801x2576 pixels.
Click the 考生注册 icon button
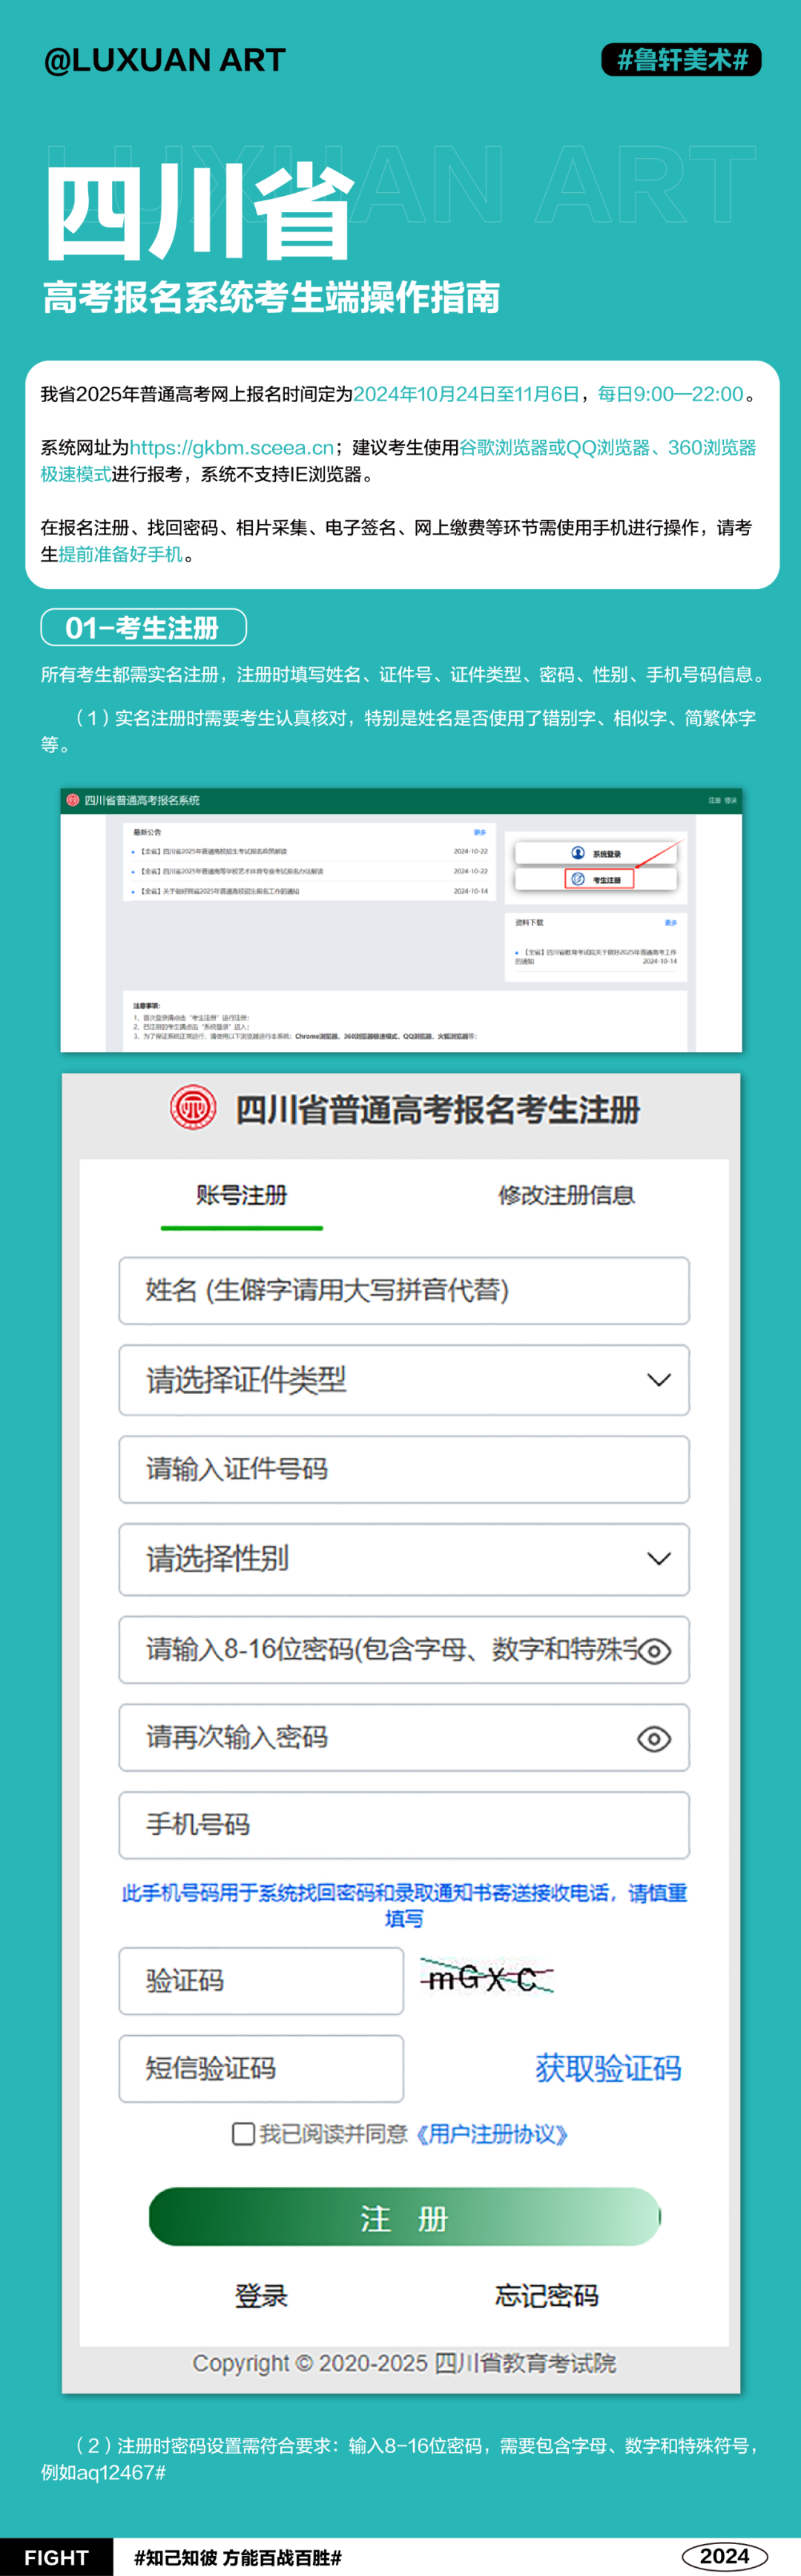578,879
